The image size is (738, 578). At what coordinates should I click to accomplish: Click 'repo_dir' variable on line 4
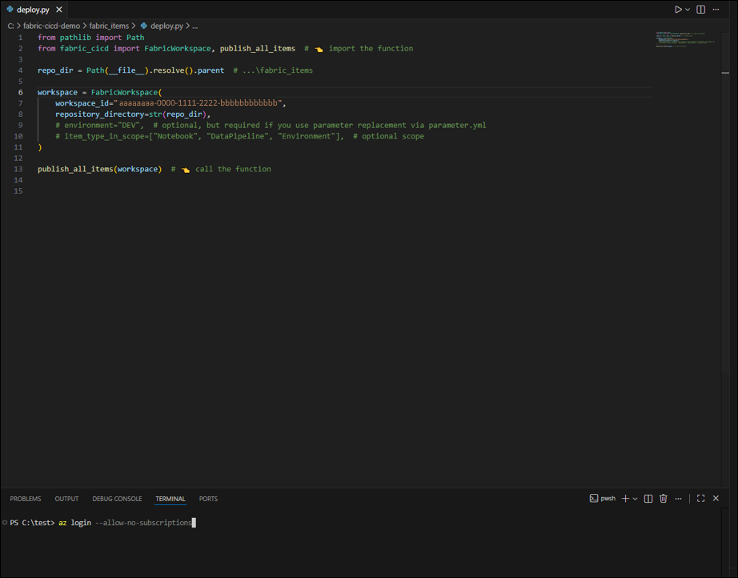click(x=55, y=70)
